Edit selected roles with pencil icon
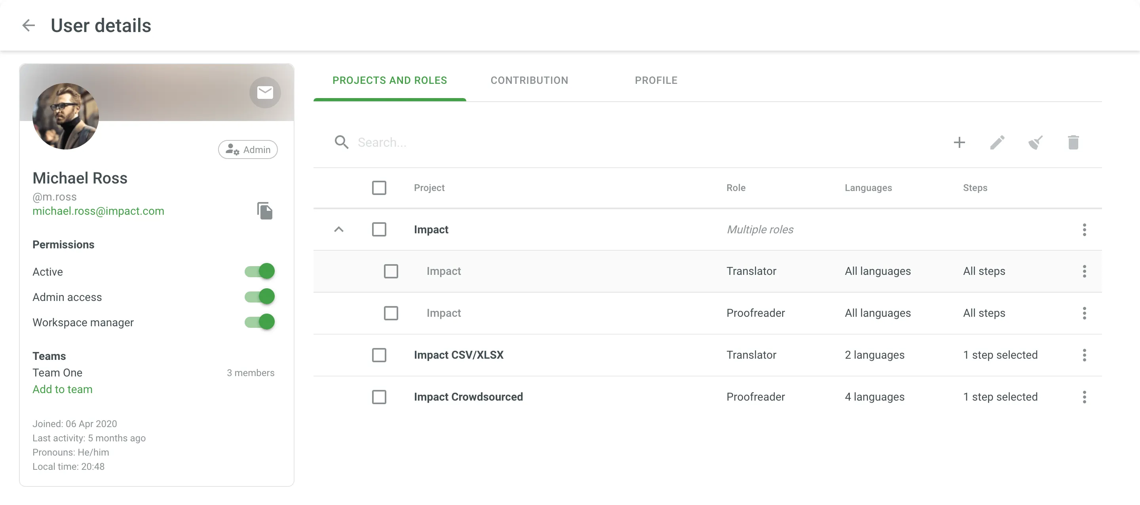The image size is (1140, 505). 997,142
